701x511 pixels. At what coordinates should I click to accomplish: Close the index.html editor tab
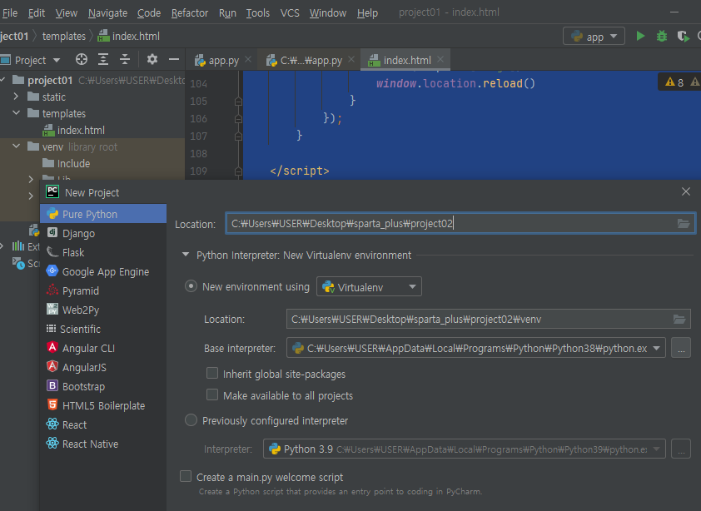[x=440, y=59]
